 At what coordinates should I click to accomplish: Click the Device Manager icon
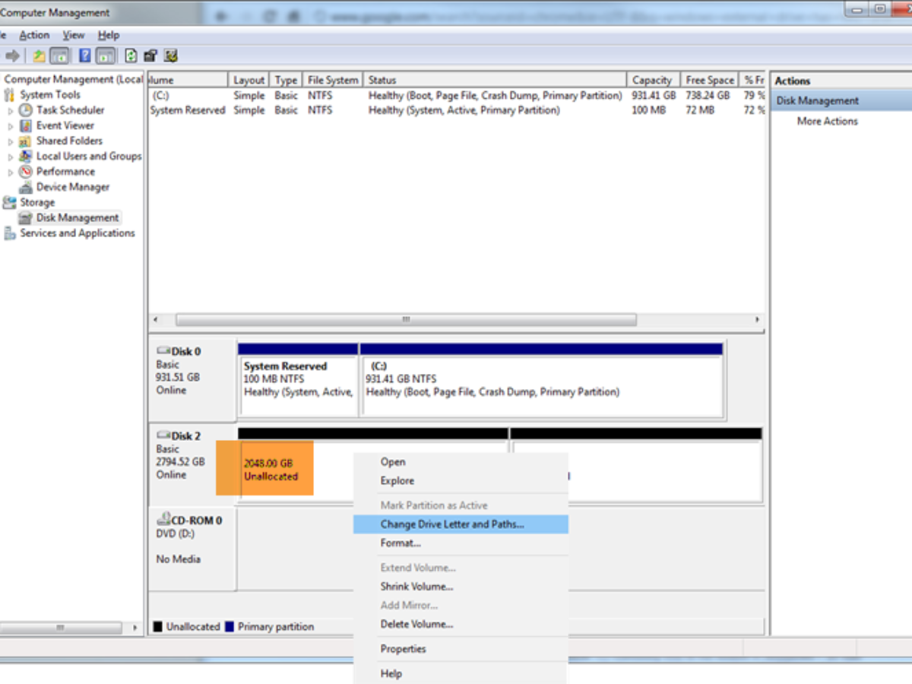tap(26, 187)
